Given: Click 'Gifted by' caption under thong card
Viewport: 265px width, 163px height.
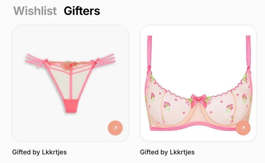Looking at the screenshot, I should [x=26, y=152].
